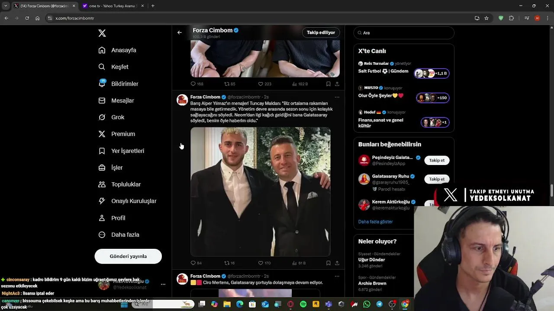Open File Explorer from the taskbar
The height and width of the screenshot is (311, 554).
227,305
